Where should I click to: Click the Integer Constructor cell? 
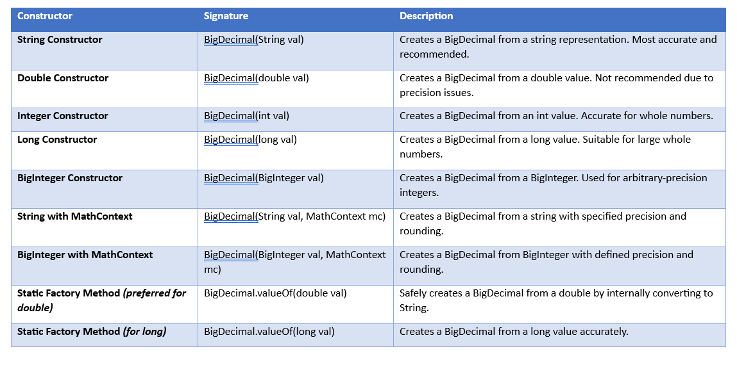point(63,116)
